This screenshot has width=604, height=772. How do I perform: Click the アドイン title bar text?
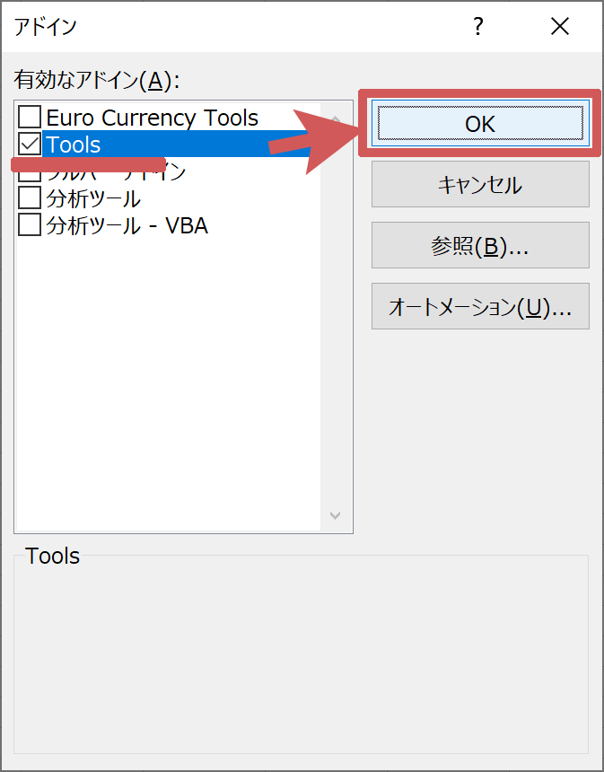(x=45, y=27)
